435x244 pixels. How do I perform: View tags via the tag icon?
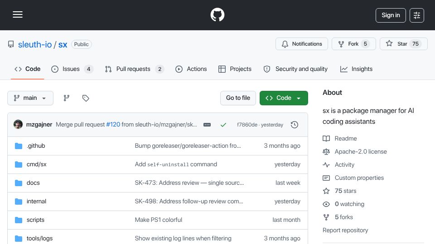coord(86,98)
